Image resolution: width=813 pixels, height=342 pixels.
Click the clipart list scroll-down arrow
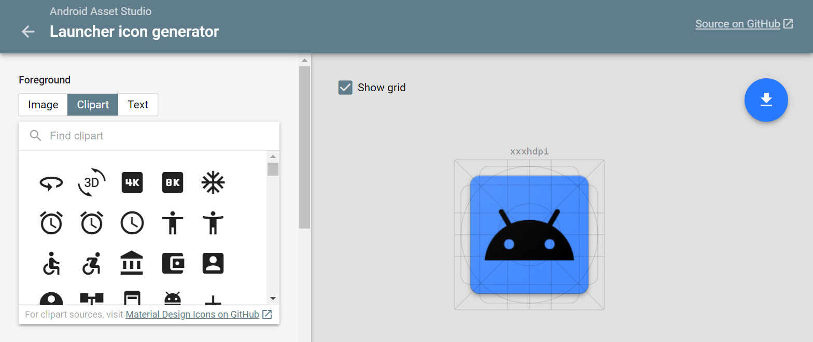[273, 298]
